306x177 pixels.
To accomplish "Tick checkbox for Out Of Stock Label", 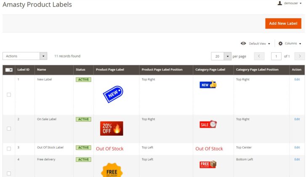I will [x=9, y=149].
